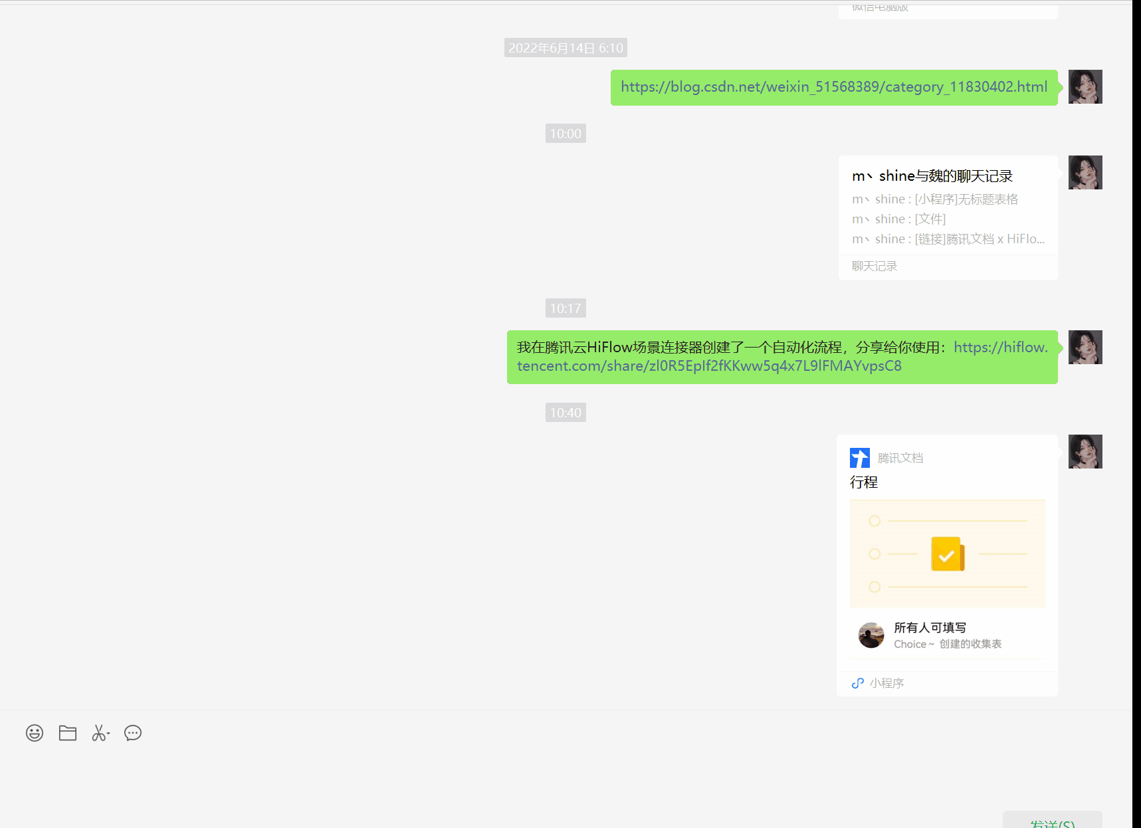Click the 'm、shine : [文件]' line
Viewport: 1141px width, 828px height.
(x=898, y=219)
